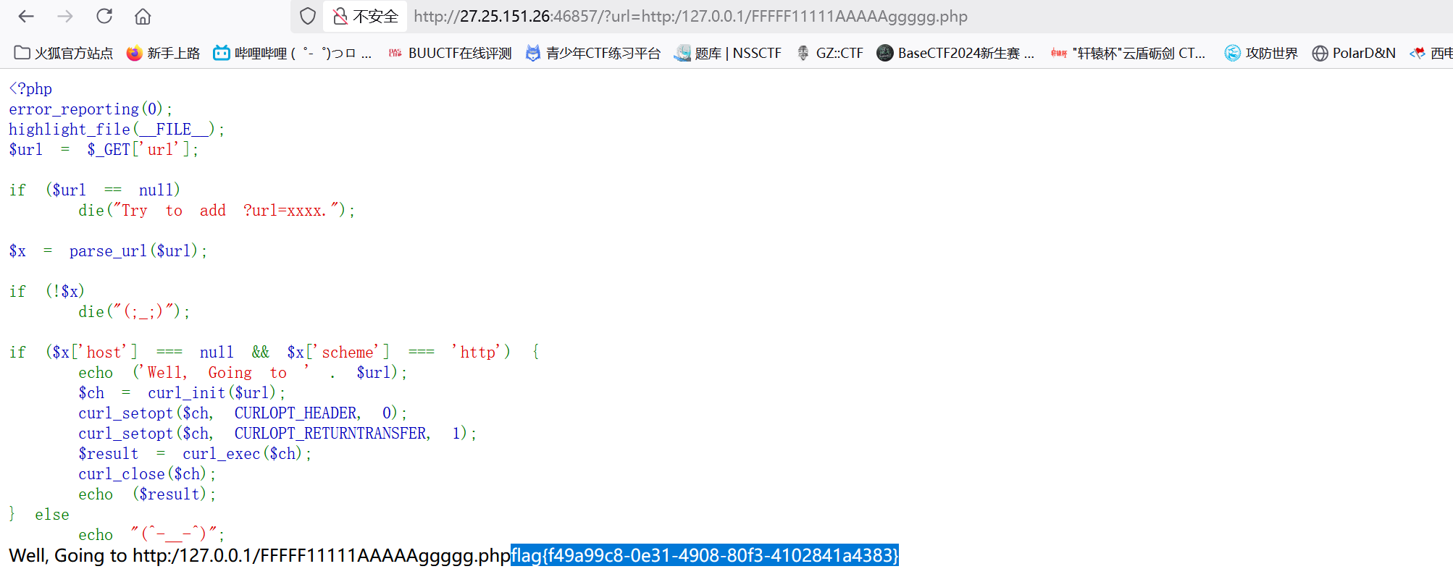
Task: Open the 新手上路 Firefox bookmark
Action: (163, 53)
